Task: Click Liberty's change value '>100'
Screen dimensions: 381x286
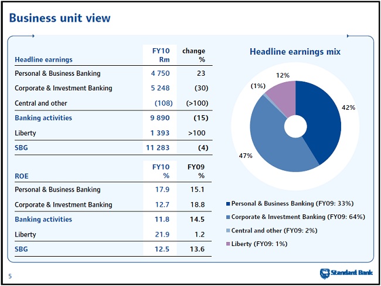Action: (x=197, y=133)
